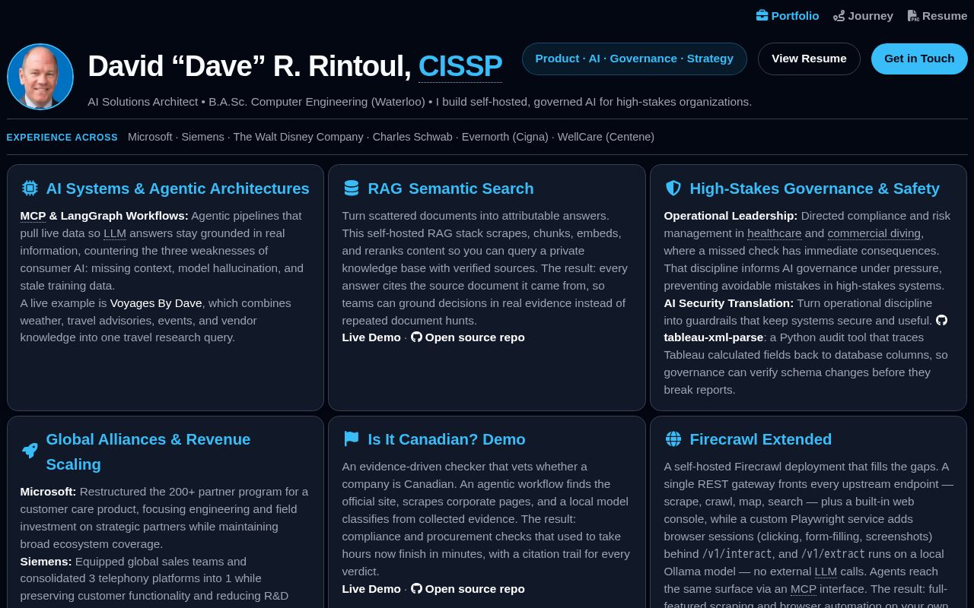This screenshot has height=608, width=974.
Task: Click David Rintoul's profile photo
Action: 40,77
